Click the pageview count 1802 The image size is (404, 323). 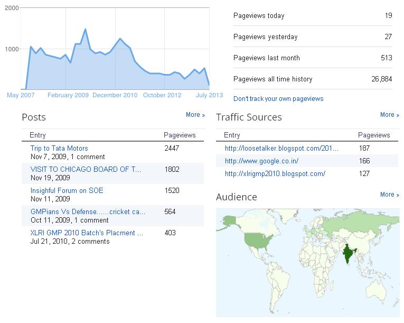(172, 169)
